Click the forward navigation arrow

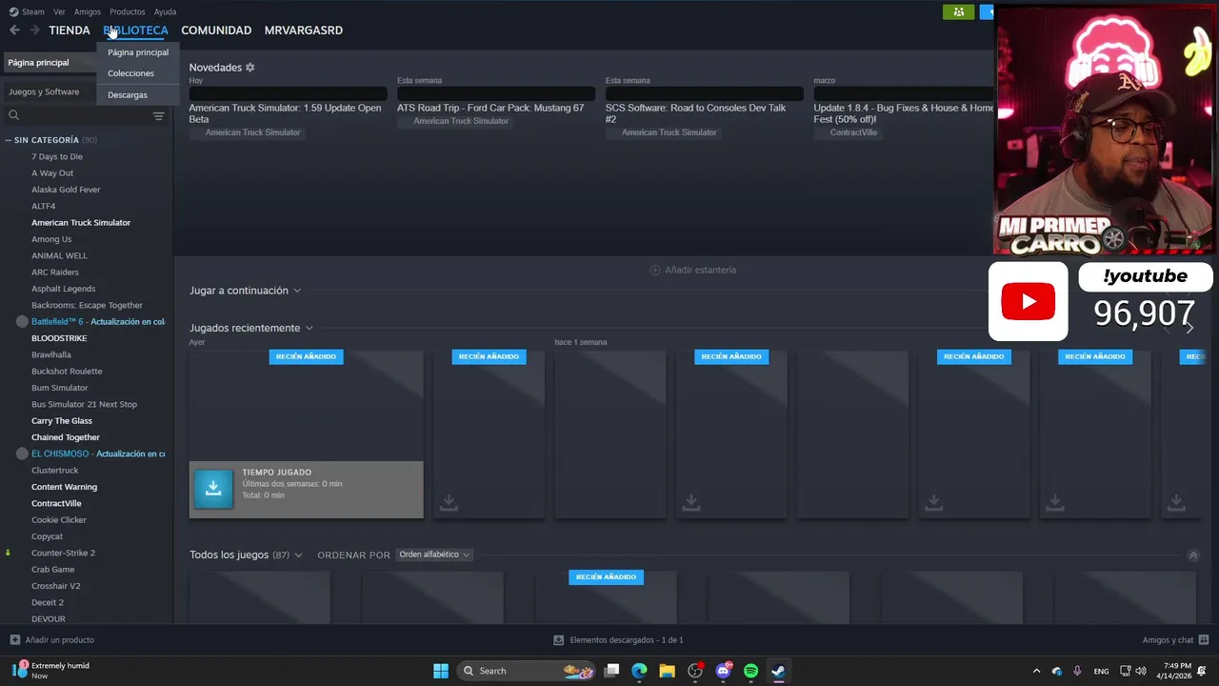(34, 30)
